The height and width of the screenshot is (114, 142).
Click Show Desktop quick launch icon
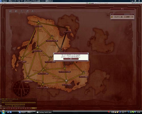point(8,112)
